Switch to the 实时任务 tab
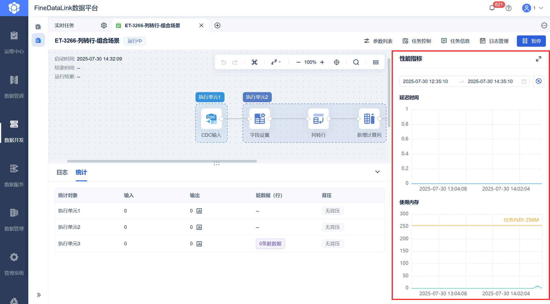This screenshot has height=304, width=550. point(65,25)
